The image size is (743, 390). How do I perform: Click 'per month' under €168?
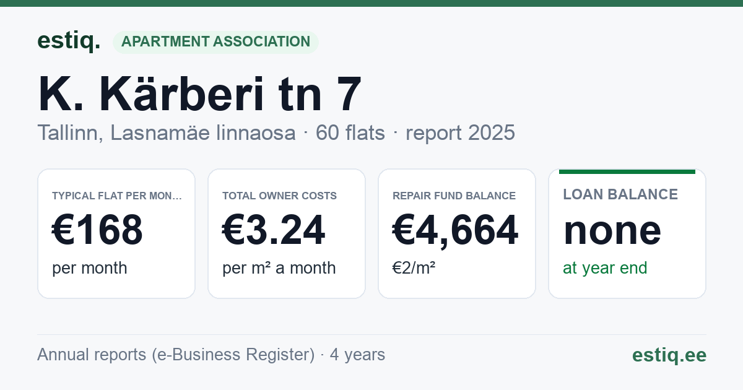coord(90,268)
